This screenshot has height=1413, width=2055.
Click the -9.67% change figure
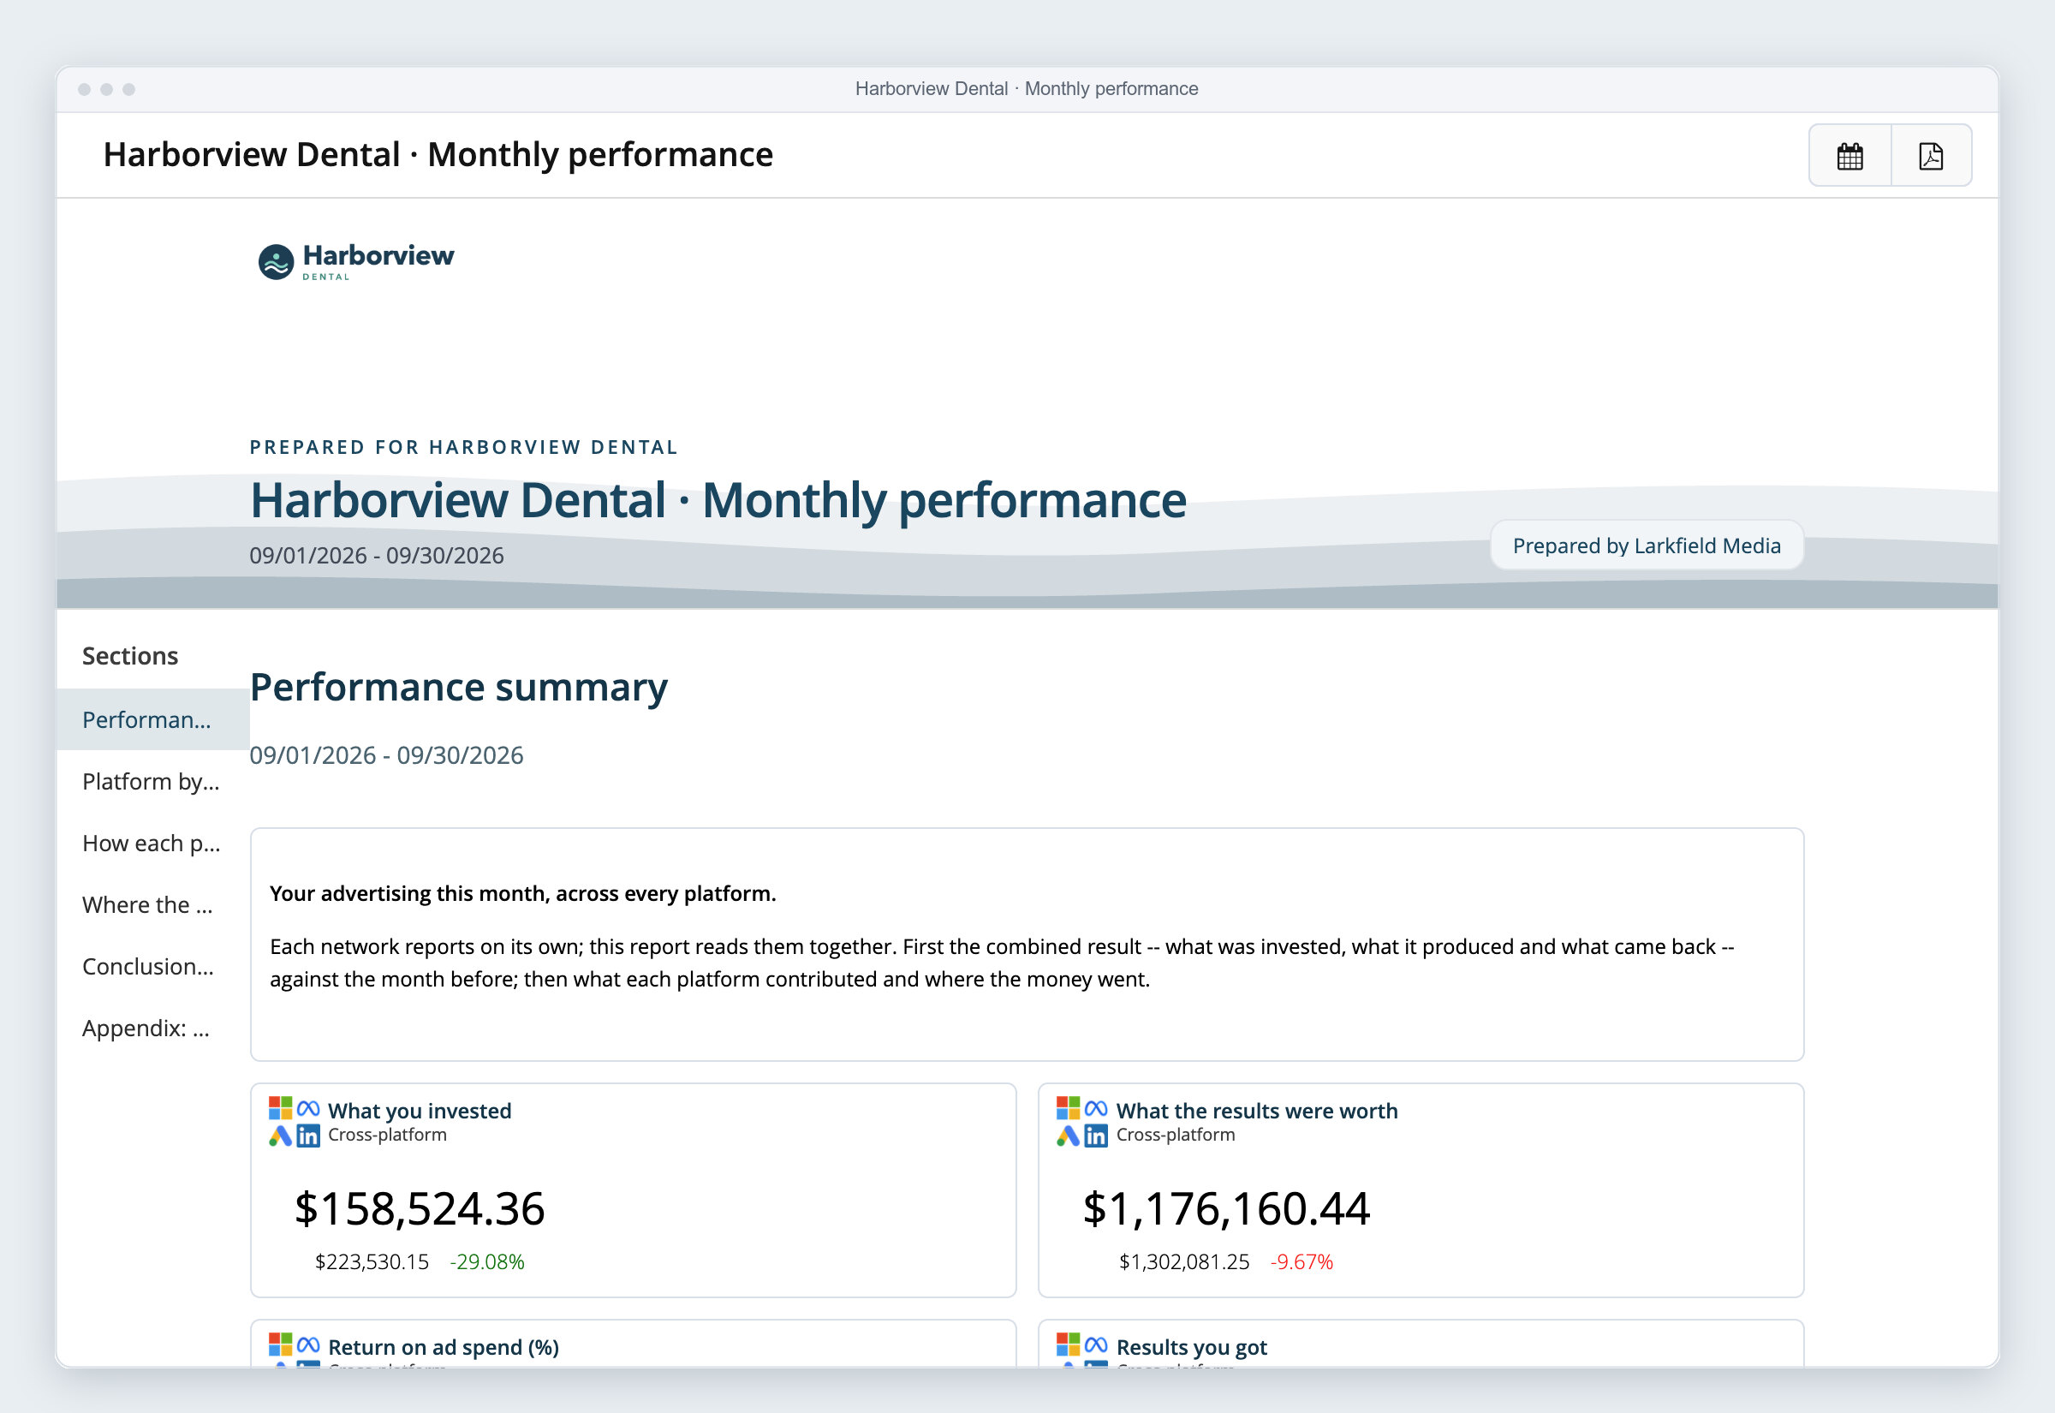click(x=1301, y=1262)
